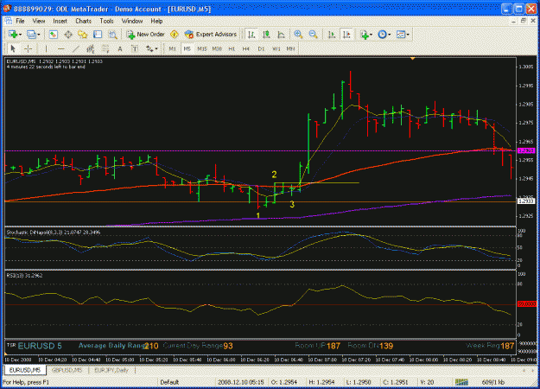Switch timeframe to MN
Image resolution: width=540 pixels, height=389 pixels.
point(290,49)
